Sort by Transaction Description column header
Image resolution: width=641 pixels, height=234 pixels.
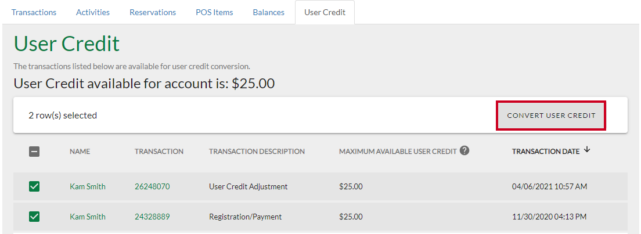pyautogui.click(x=257, y=152)
